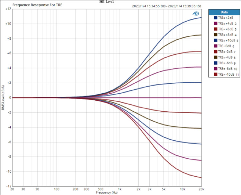This screenshot has width=241, height=195.
Task: Click the measurement timestamp text above graph
Action: [166, 6]
